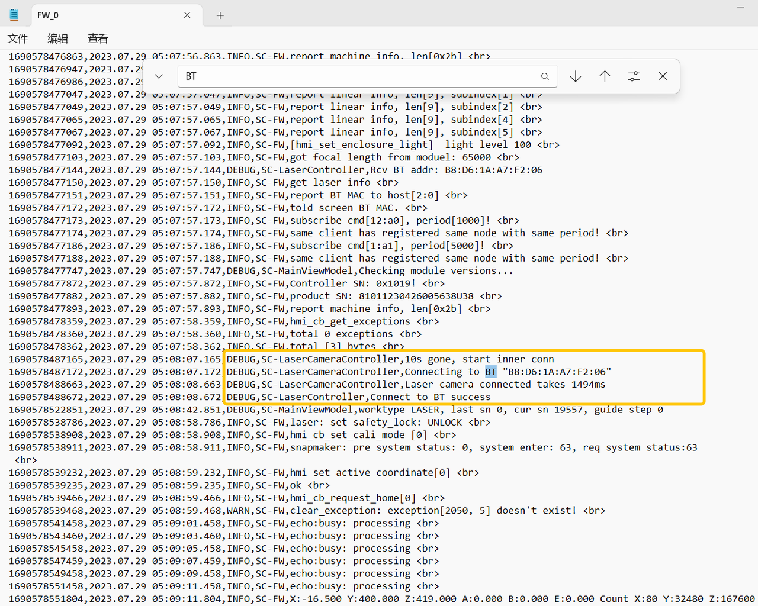The height and width of the screenshot is (606, 758).
Task: Focus the search field containing BT
Action: pos(355,76)
